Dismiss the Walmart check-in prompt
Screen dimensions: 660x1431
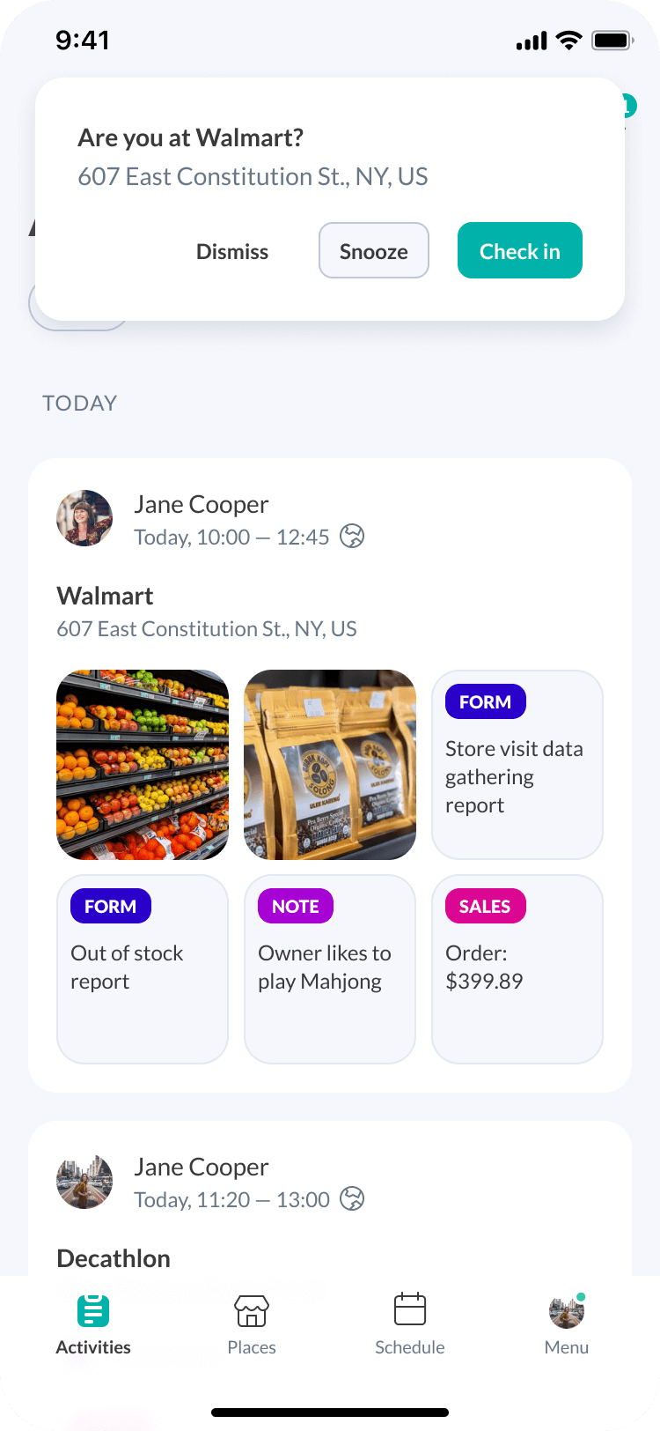tap(232, 252)
